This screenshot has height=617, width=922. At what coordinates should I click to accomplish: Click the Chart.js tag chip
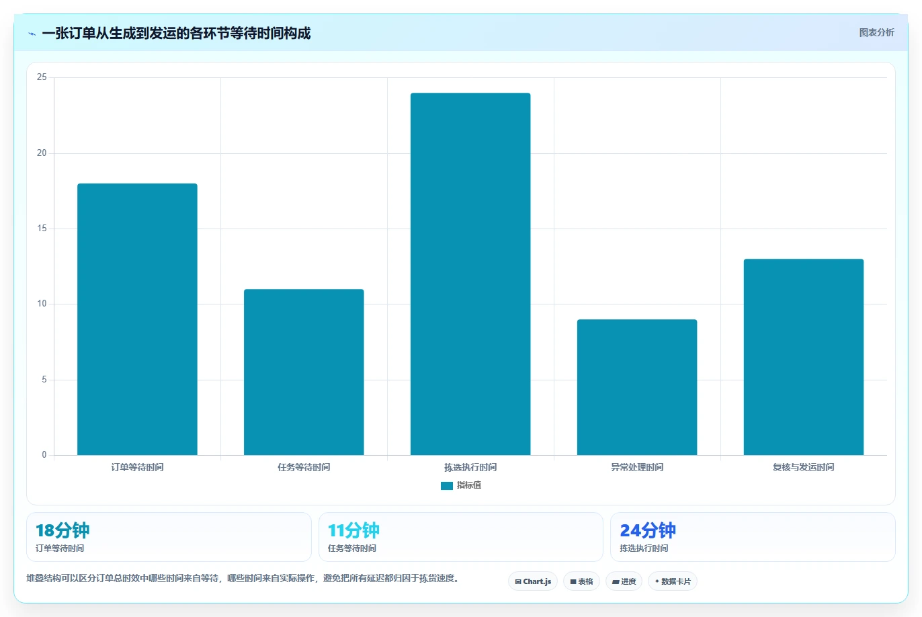(x=533, y=581)
